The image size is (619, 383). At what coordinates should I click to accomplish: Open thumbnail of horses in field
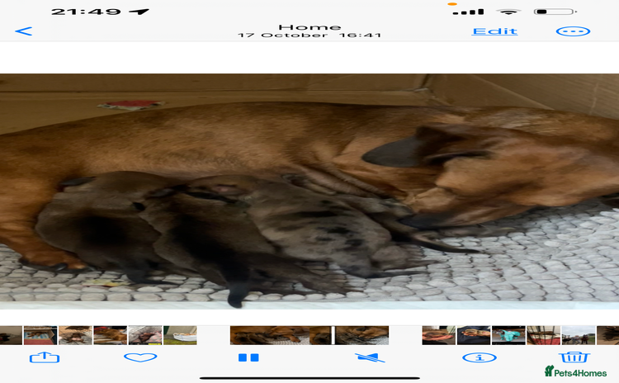click(579, 335)
